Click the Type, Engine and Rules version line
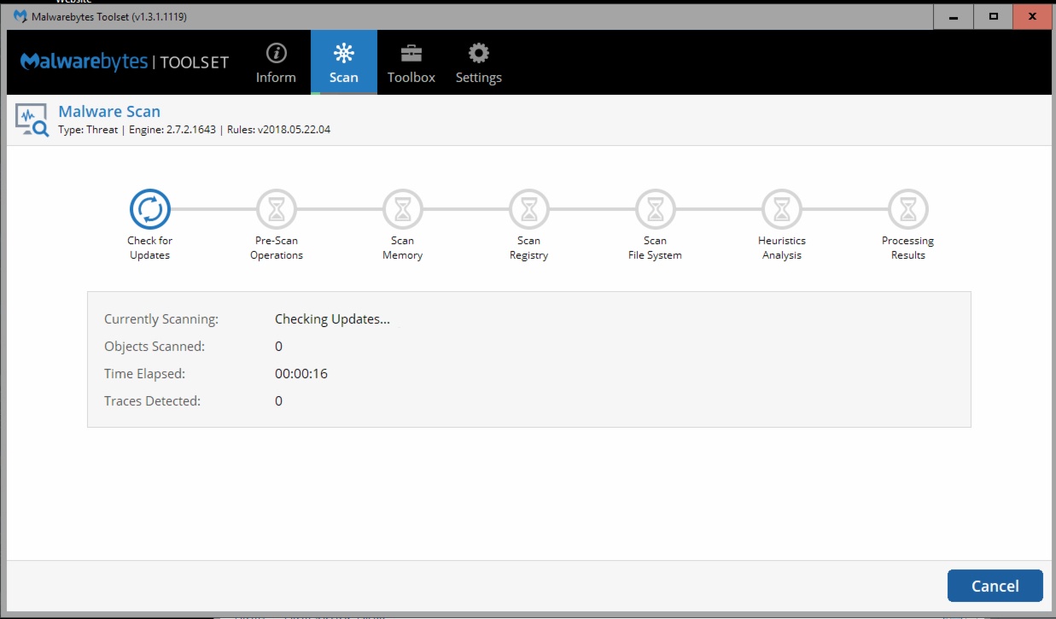Image resolution: width=1056 pixels, height=619 pixels. 195,130
